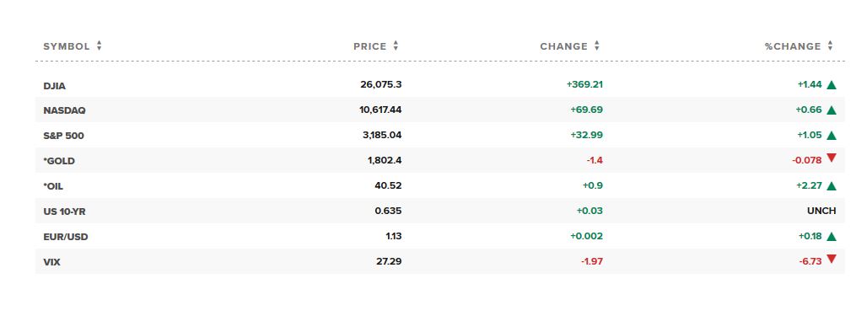Click the SYMBOL column header
The height and width of the screenshot is (316, 856).
(67, 46)
